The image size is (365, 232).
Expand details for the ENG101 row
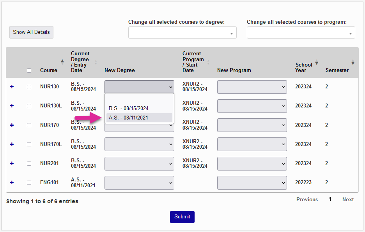coord(11,182)
